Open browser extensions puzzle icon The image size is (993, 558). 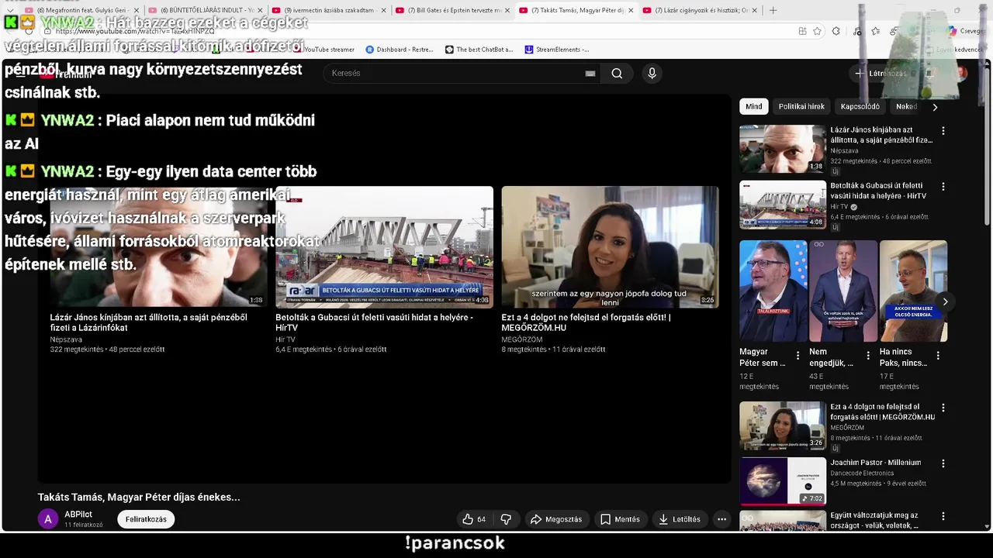836,31
